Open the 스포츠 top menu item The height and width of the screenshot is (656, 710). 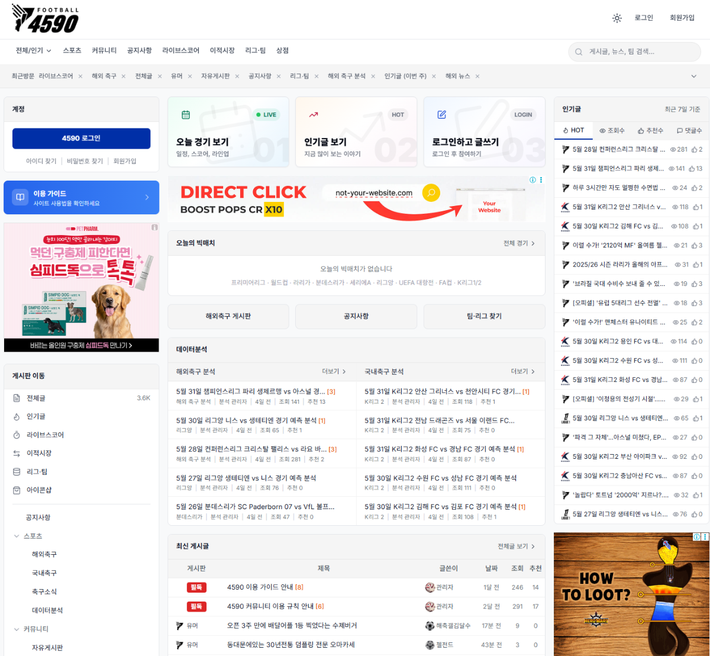click(72, 51)
